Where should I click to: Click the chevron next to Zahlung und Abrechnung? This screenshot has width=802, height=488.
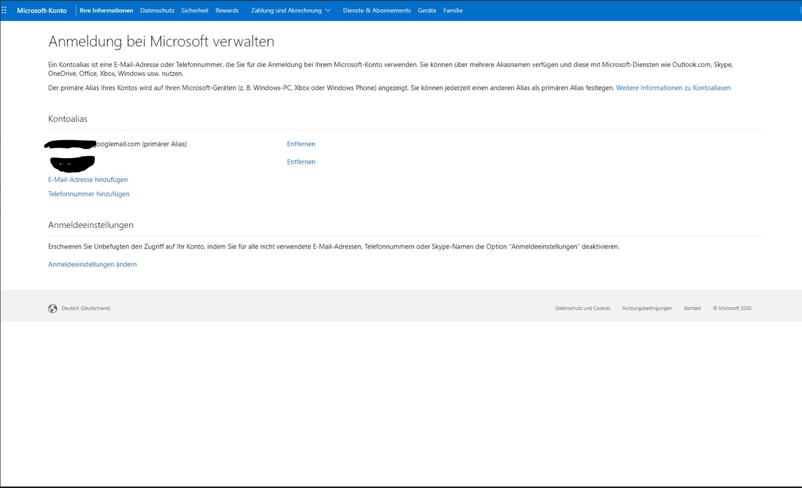(328, 10)
